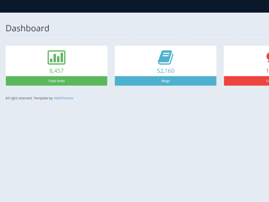
Task: Select the 8,457 visits count
Action: (x=56, y=71)
